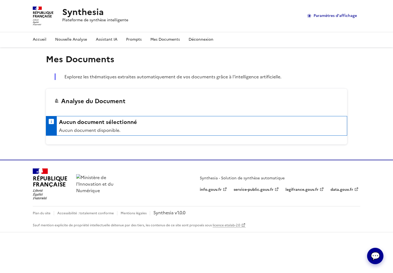
Task: View Accessibilité : totalement conforme page
Action: pyautogui.click(x=85, y=213)
